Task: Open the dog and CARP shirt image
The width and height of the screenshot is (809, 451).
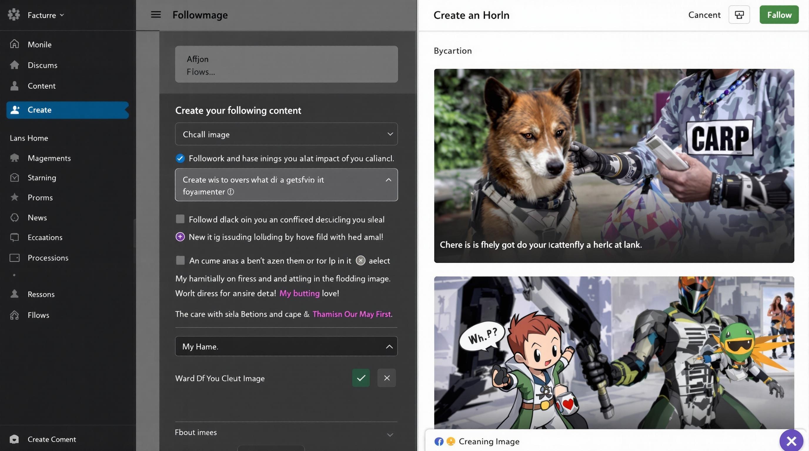Action: tap(614, 166)
